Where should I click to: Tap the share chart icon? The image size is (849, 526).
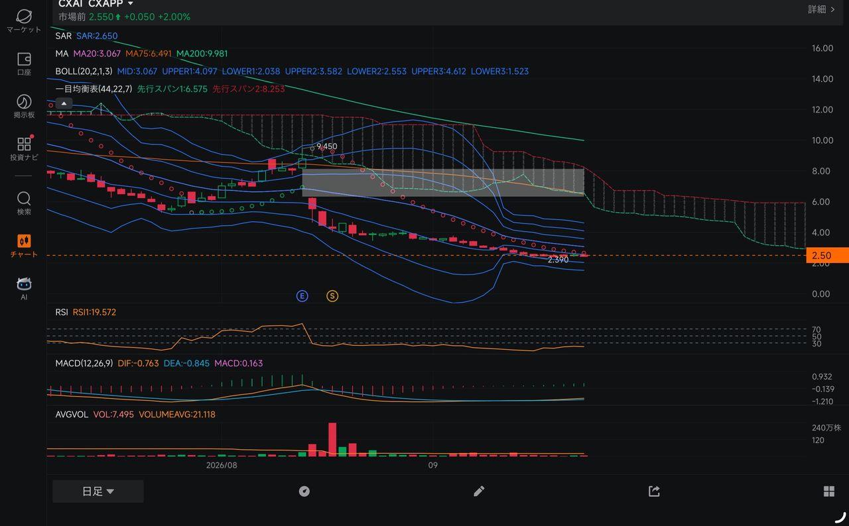tap(654, 491)
